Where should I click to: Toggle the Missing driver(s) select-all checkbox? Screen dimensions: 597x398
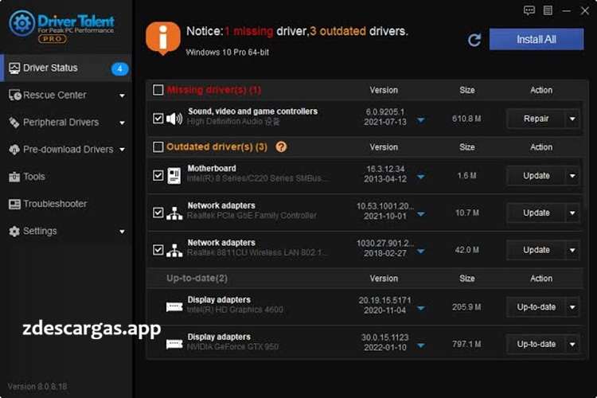point(158,90)
